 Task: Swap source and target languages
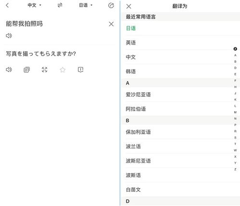click(60, 5)
